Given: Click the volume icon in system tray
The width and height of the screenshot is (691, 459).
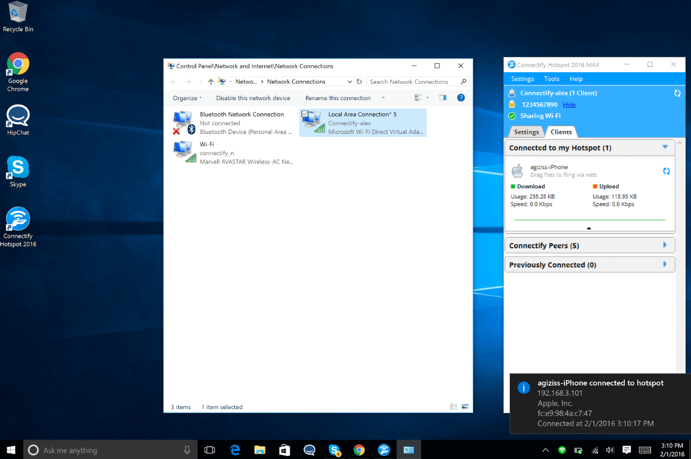Looking at the screenshot, I should 610,450.
